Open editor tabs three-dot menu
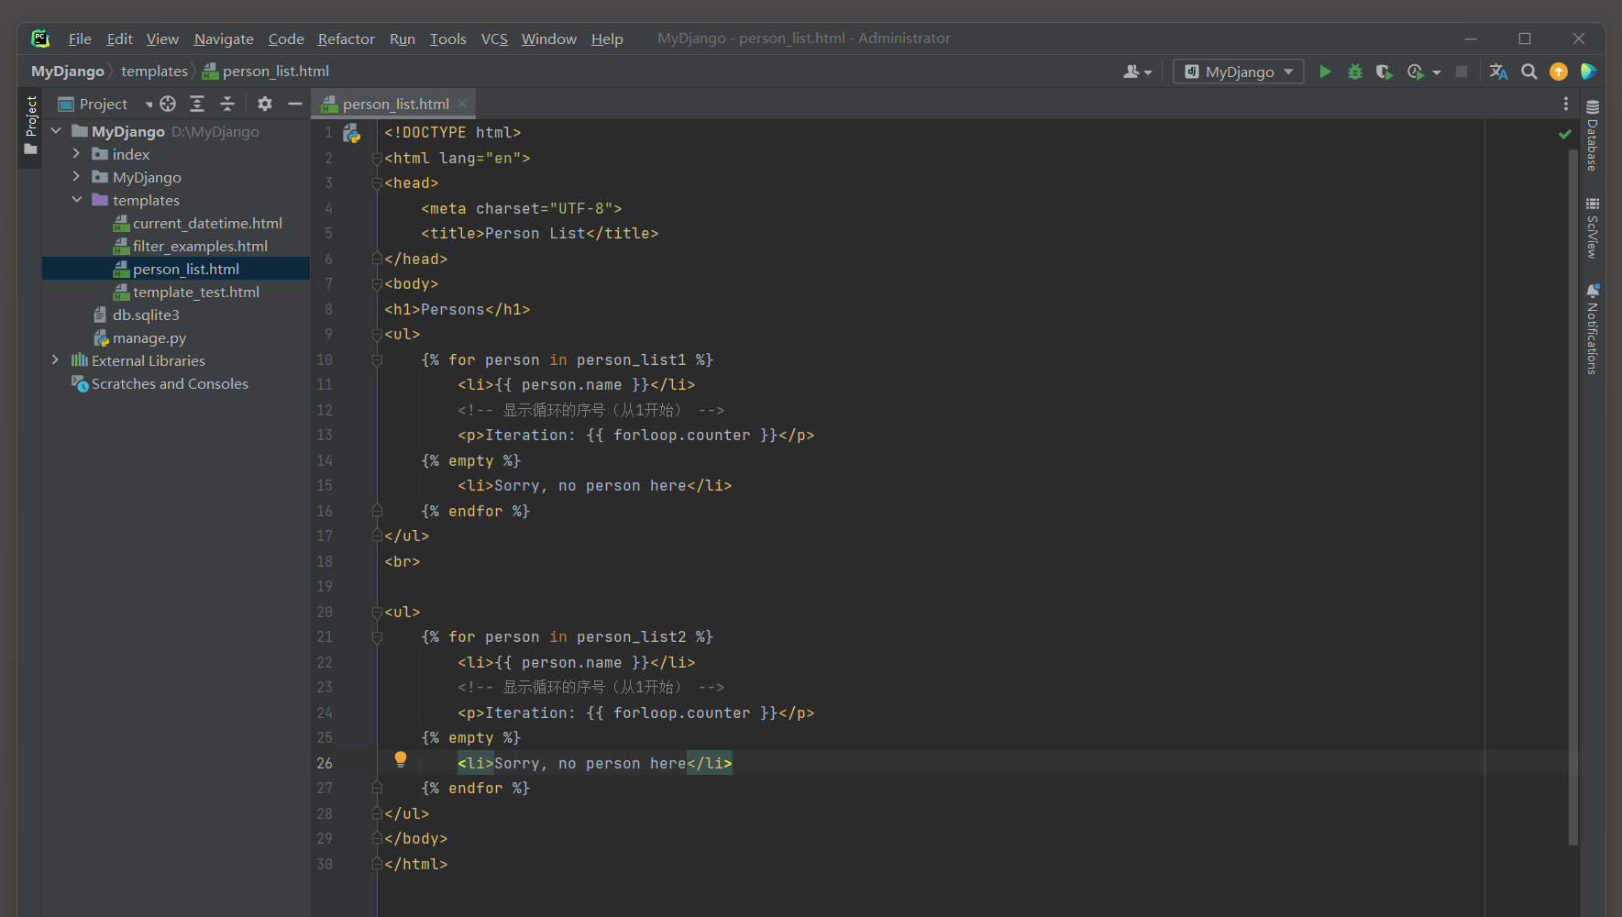The width and height of the screenshot is (1622, 917). pyautogui.click(x=1566, y=104)
